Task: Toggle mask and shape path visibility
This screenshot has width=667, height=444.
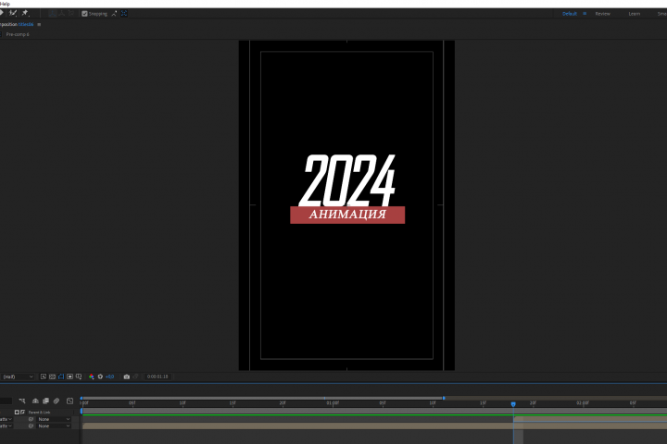Action: click(x=61, y=376)
